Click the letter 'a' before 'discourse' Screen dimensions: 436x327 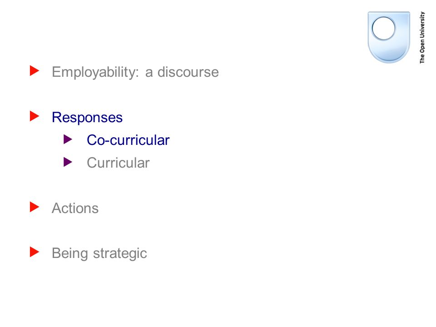pyautogui.click(x=149, y=73)
